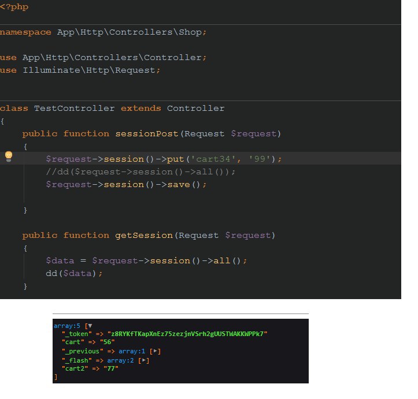Click the "cart" key in dump
Viewport: 418px width, 399px height.
(x=73, y=342)
